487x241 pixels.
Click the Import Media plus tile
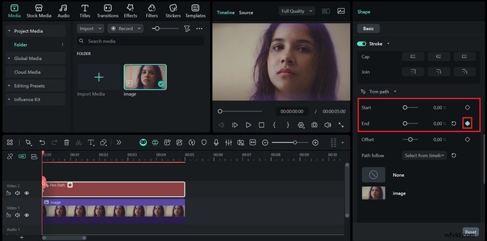99,77
